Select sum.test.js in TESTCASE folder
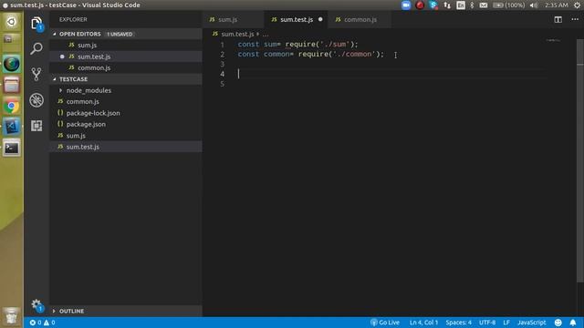 pyautogui.click(x=126, y=147)
